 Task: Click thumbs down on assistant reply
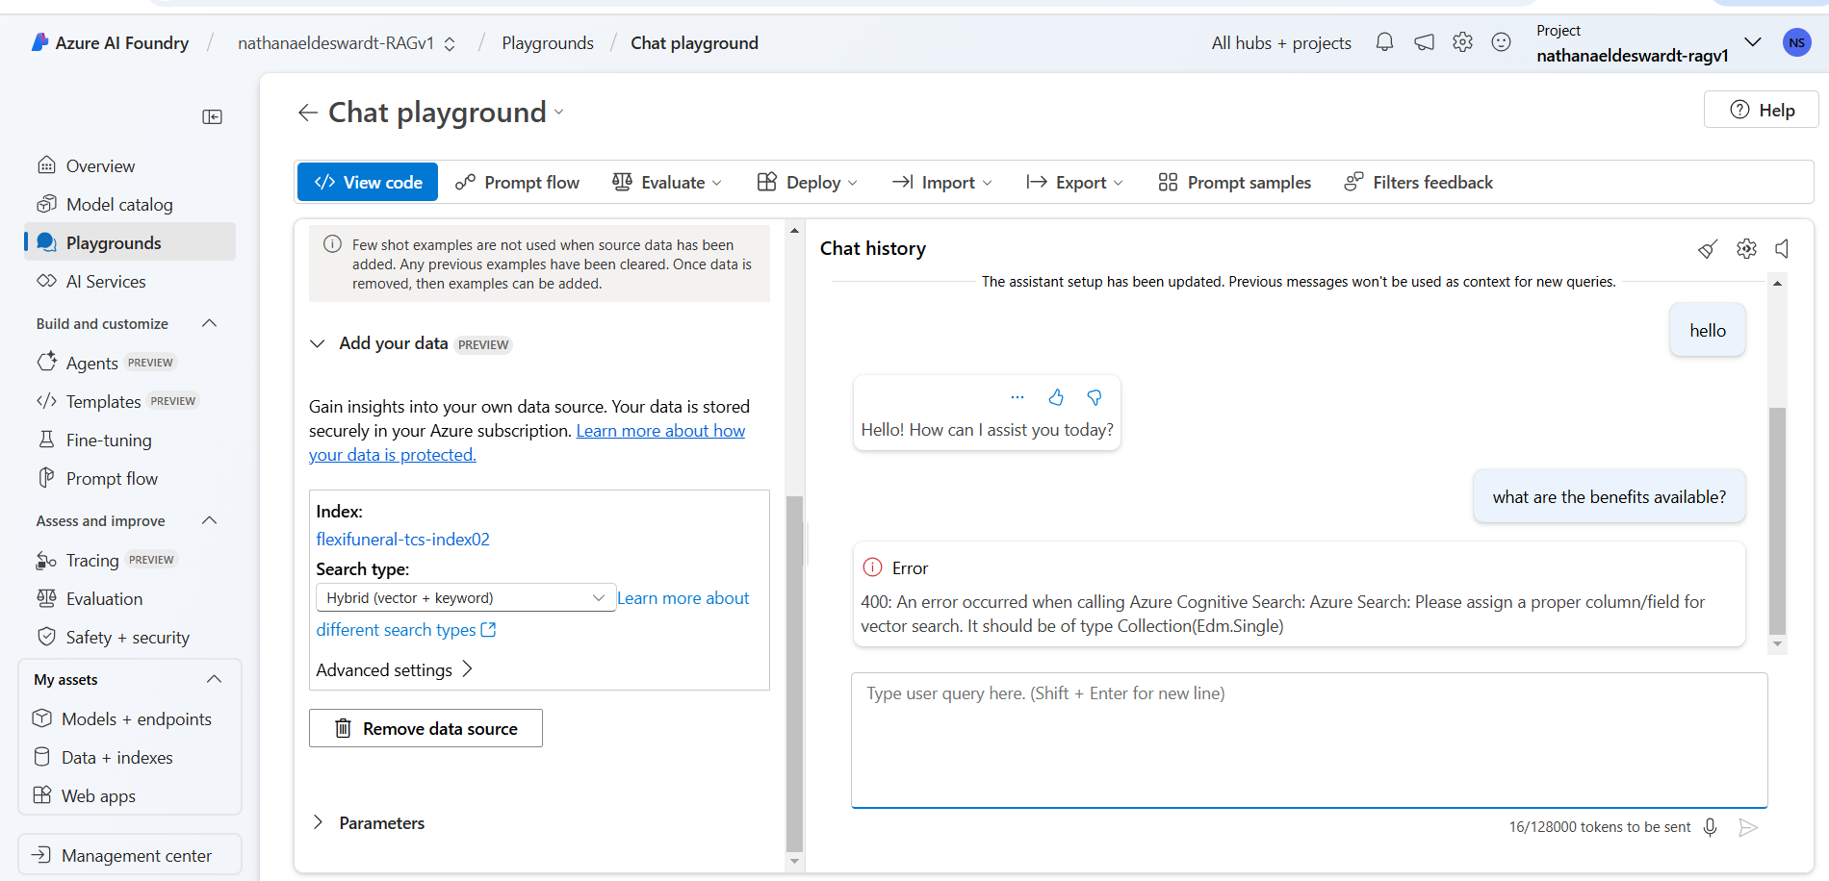tap(1095, 397)
